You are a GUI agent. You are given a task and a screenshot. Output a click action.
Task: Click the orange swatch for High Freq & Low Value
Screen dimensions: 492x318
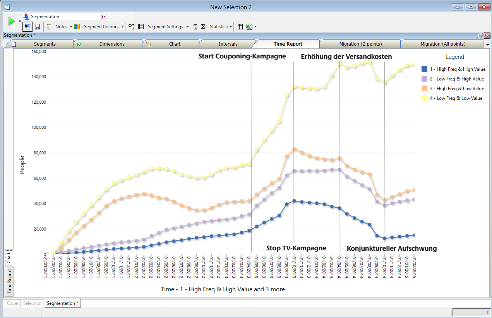(x=424, y=89)
